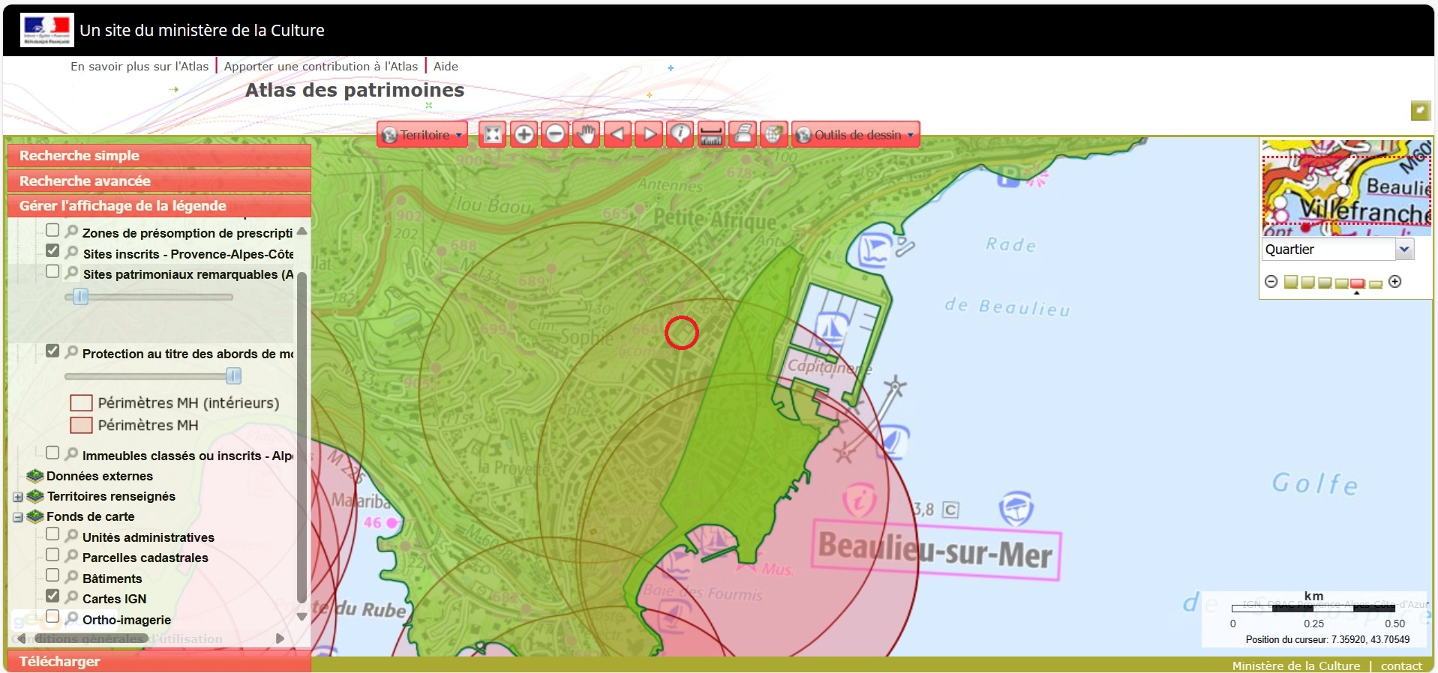
Task: Activate the pan hand tool
Action: 587,135
